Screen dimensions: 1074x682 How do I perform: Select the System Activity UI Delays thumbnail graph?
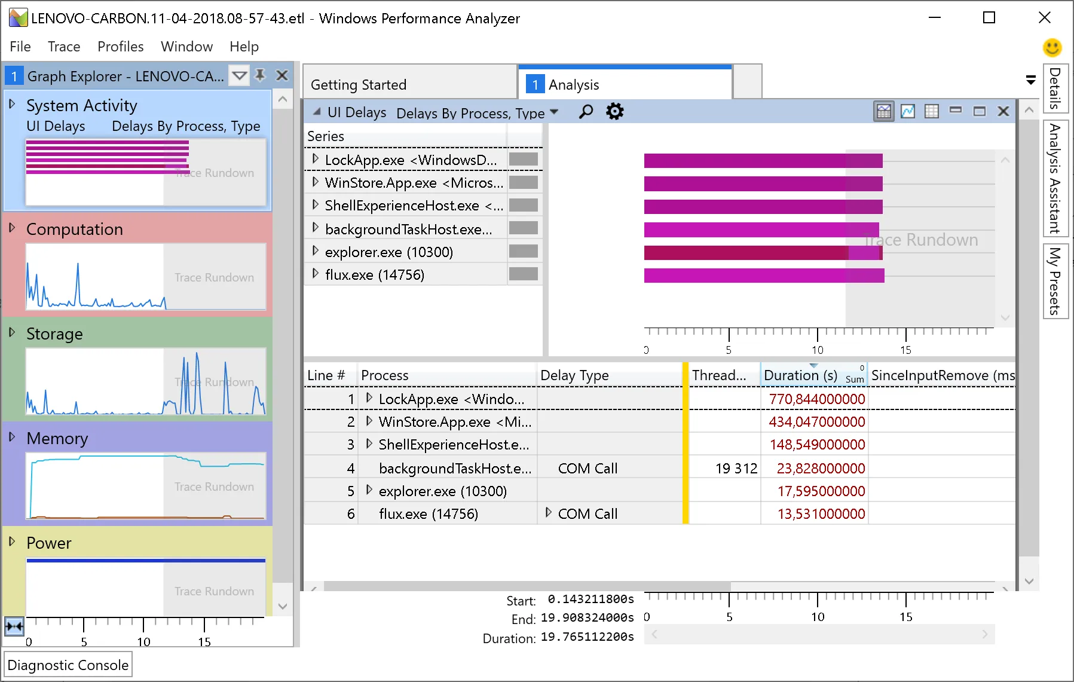[146, 173]
